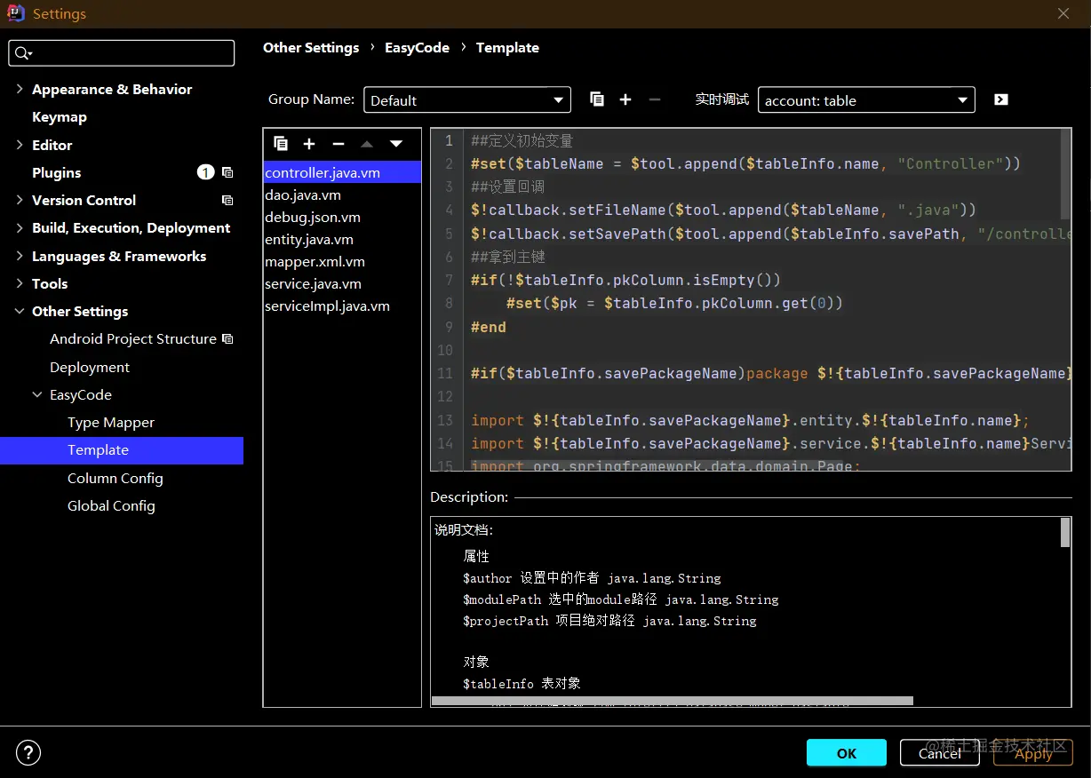Select service.java.vm template
This screenshot has width=1091, height=778.
pyautogui.click(x=342, y=283)
